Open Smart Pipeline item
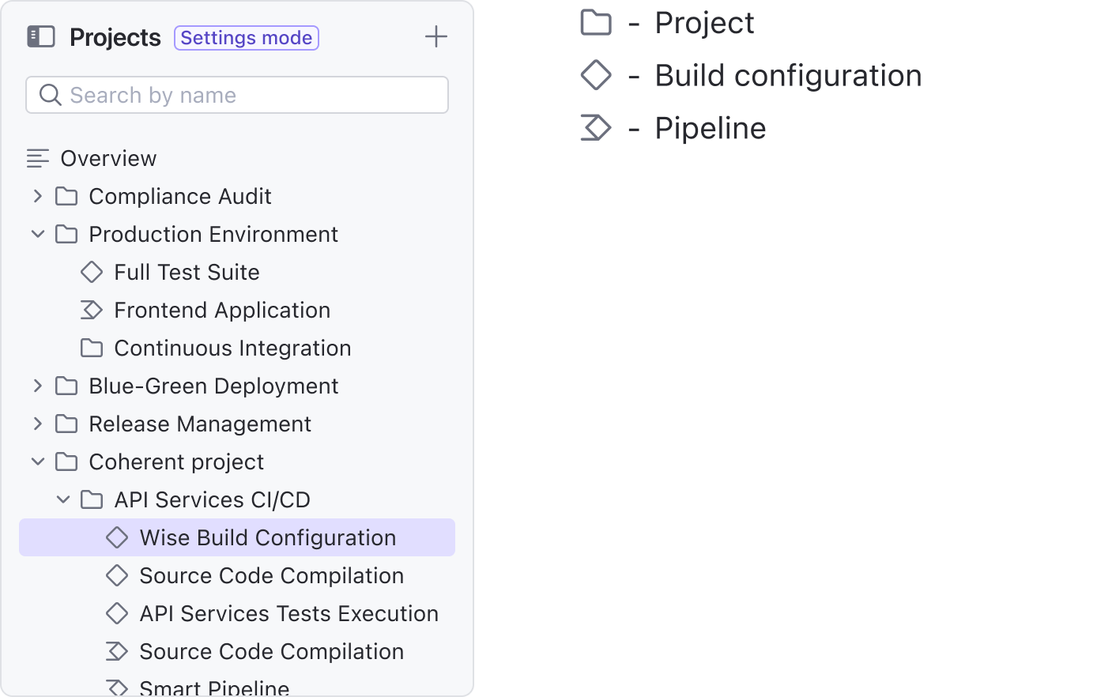Image resolution: width=1116 pixels, height=697 pixels. tap(214, 688)
